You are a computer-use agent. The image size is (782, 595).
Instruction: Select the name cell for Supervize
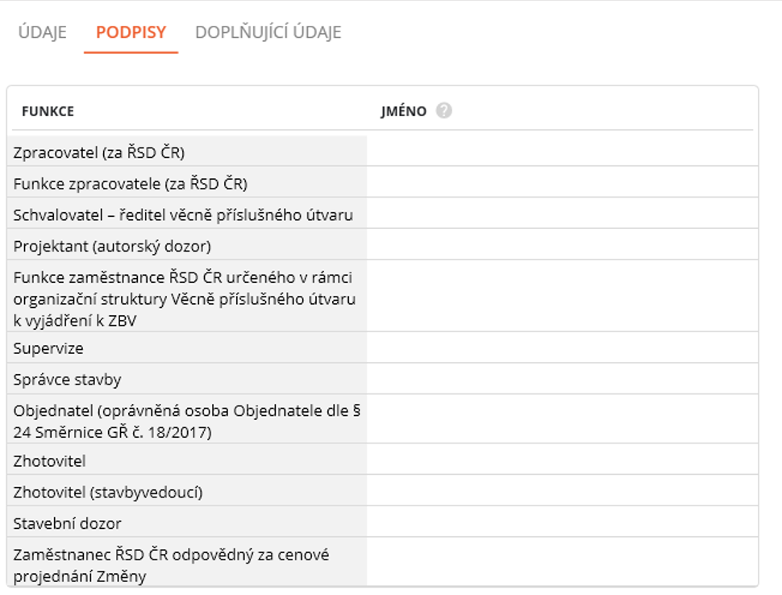[561, 348]
